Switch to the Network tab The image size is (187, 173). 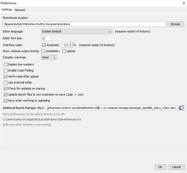click(20, 10)
